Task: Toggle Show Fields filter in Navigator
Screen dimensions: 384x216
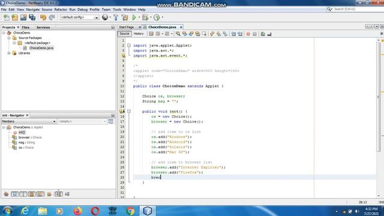Action: tap(14, 194)
